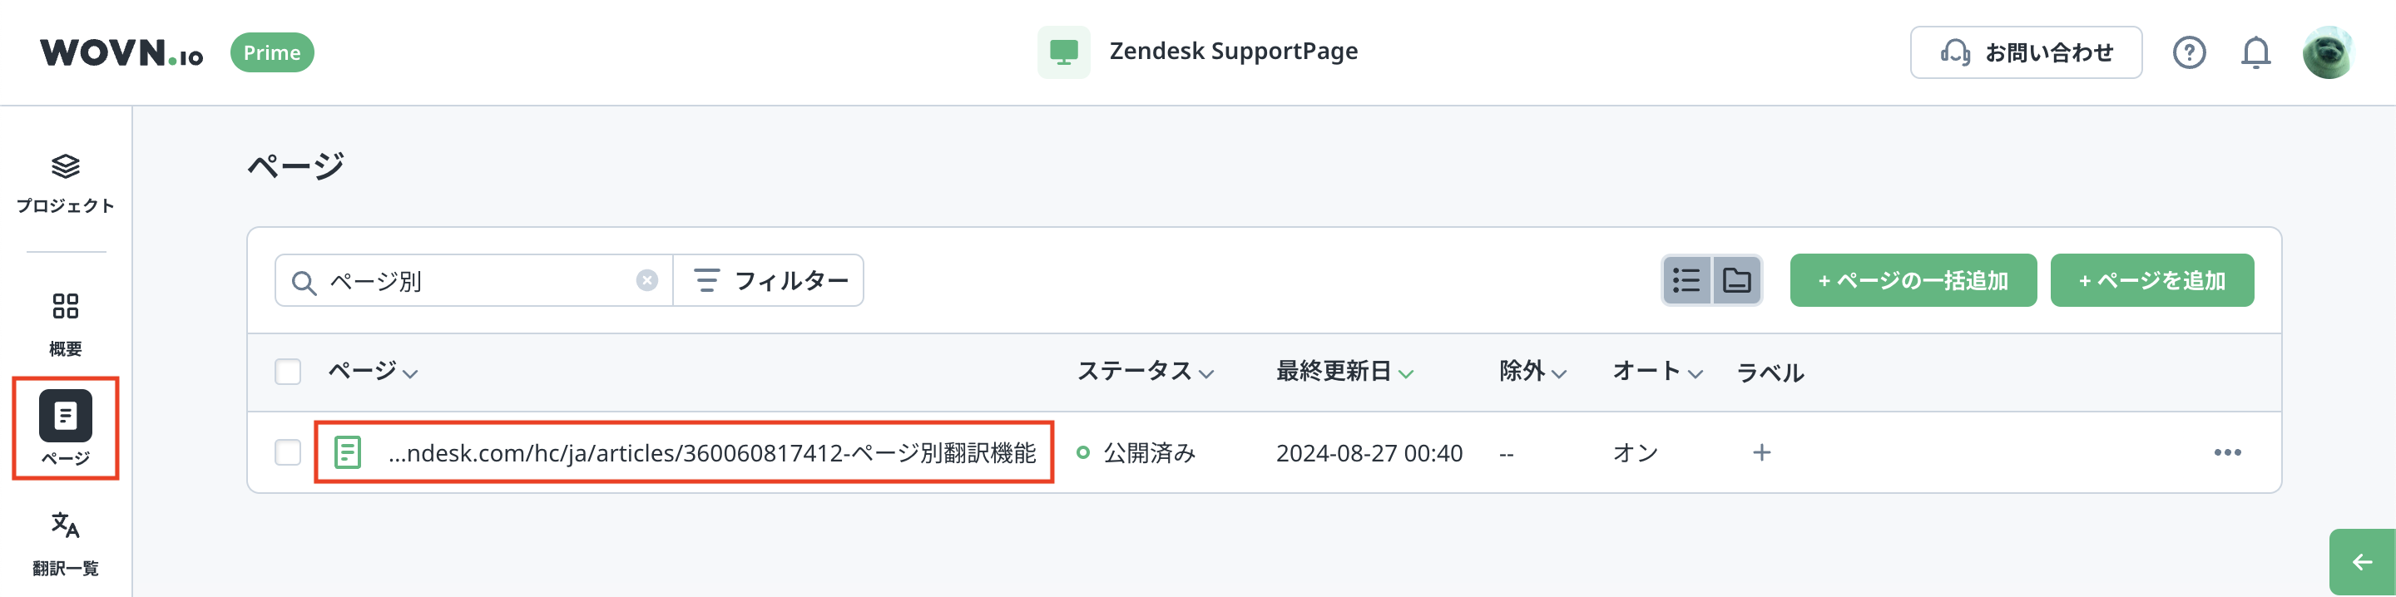
Task: Add a label with the plus icon
Action: (1760, 453)
